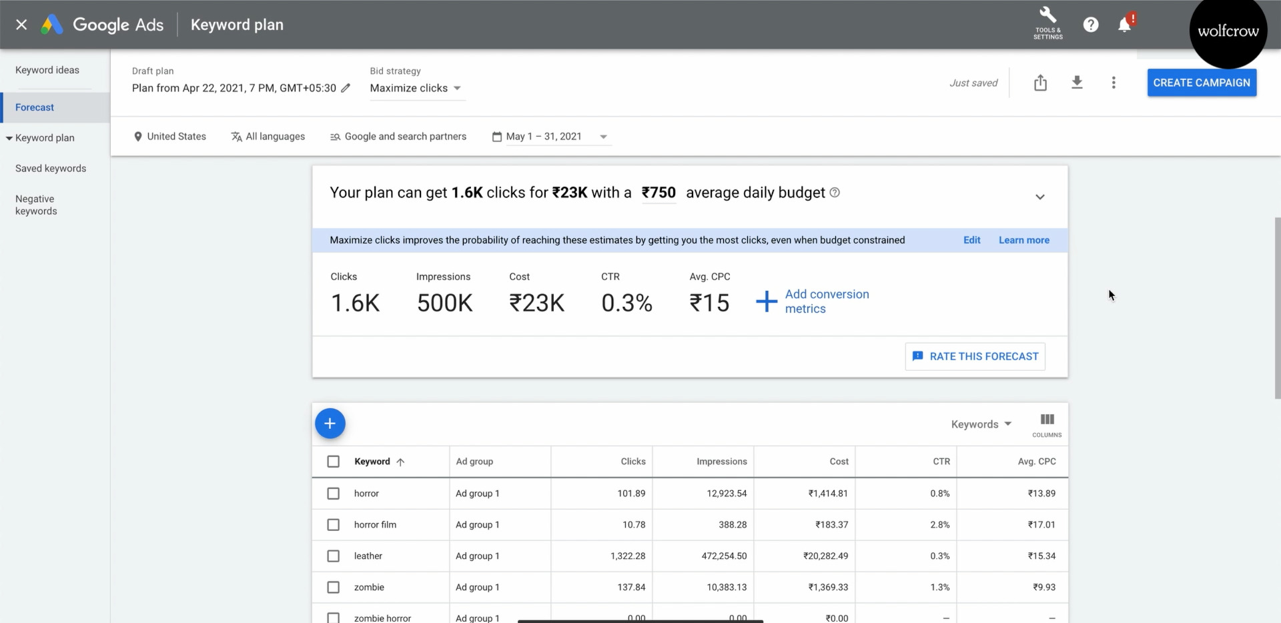Go to Keyword ideas in sidebar

coord(47,70)
